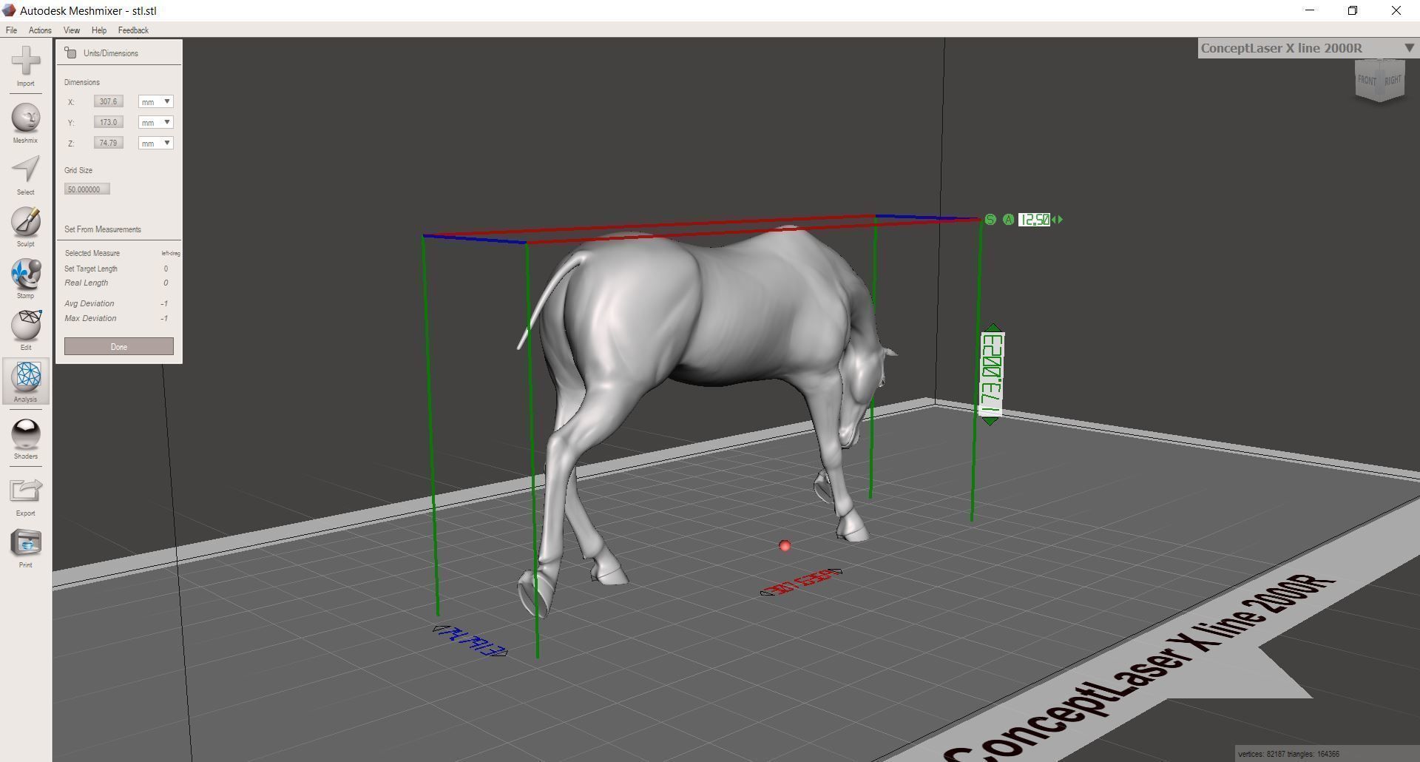Open the Stamp tool

tap(26, 279)
